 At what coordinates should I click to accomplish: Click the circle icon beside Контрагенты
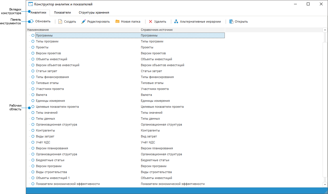33,131
